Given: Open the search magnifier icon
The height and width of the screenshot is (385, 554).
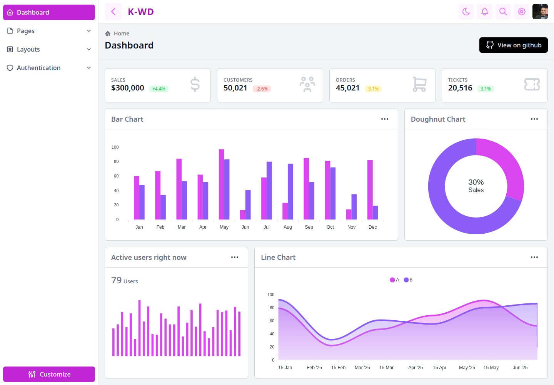Looking at the screenshot, I should click(x=503, y=12).
